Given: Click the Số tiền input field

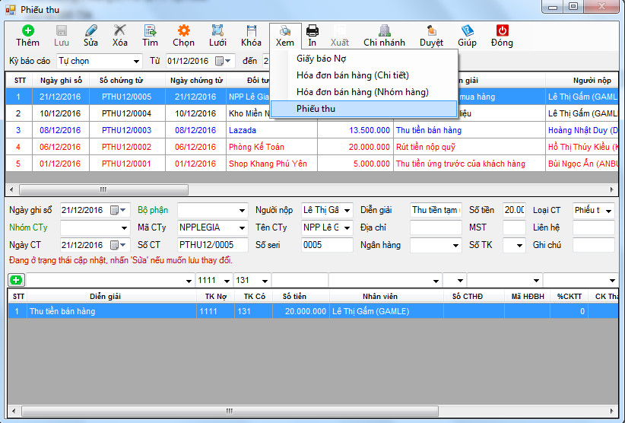Looking at the screenshot, I should pyautogui.click(x=514, y=210).
